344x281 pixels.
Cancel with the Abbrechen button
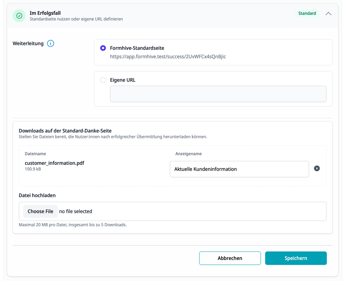230,258
